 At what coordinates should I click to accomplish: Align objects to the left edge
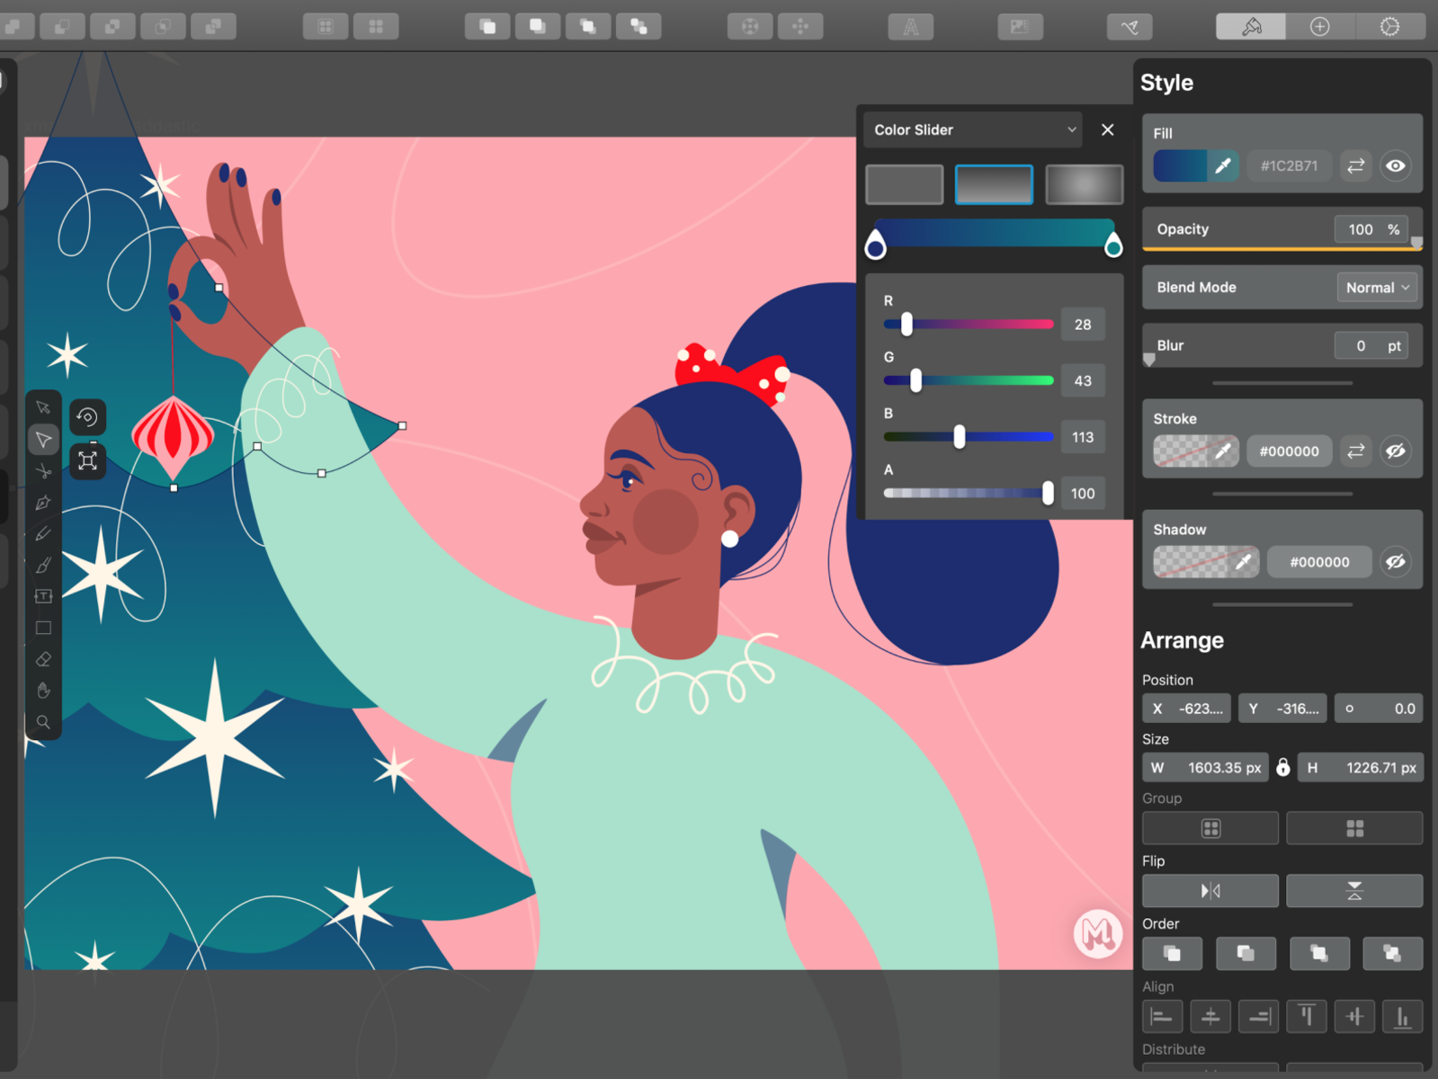(x=1162, y=1017)
